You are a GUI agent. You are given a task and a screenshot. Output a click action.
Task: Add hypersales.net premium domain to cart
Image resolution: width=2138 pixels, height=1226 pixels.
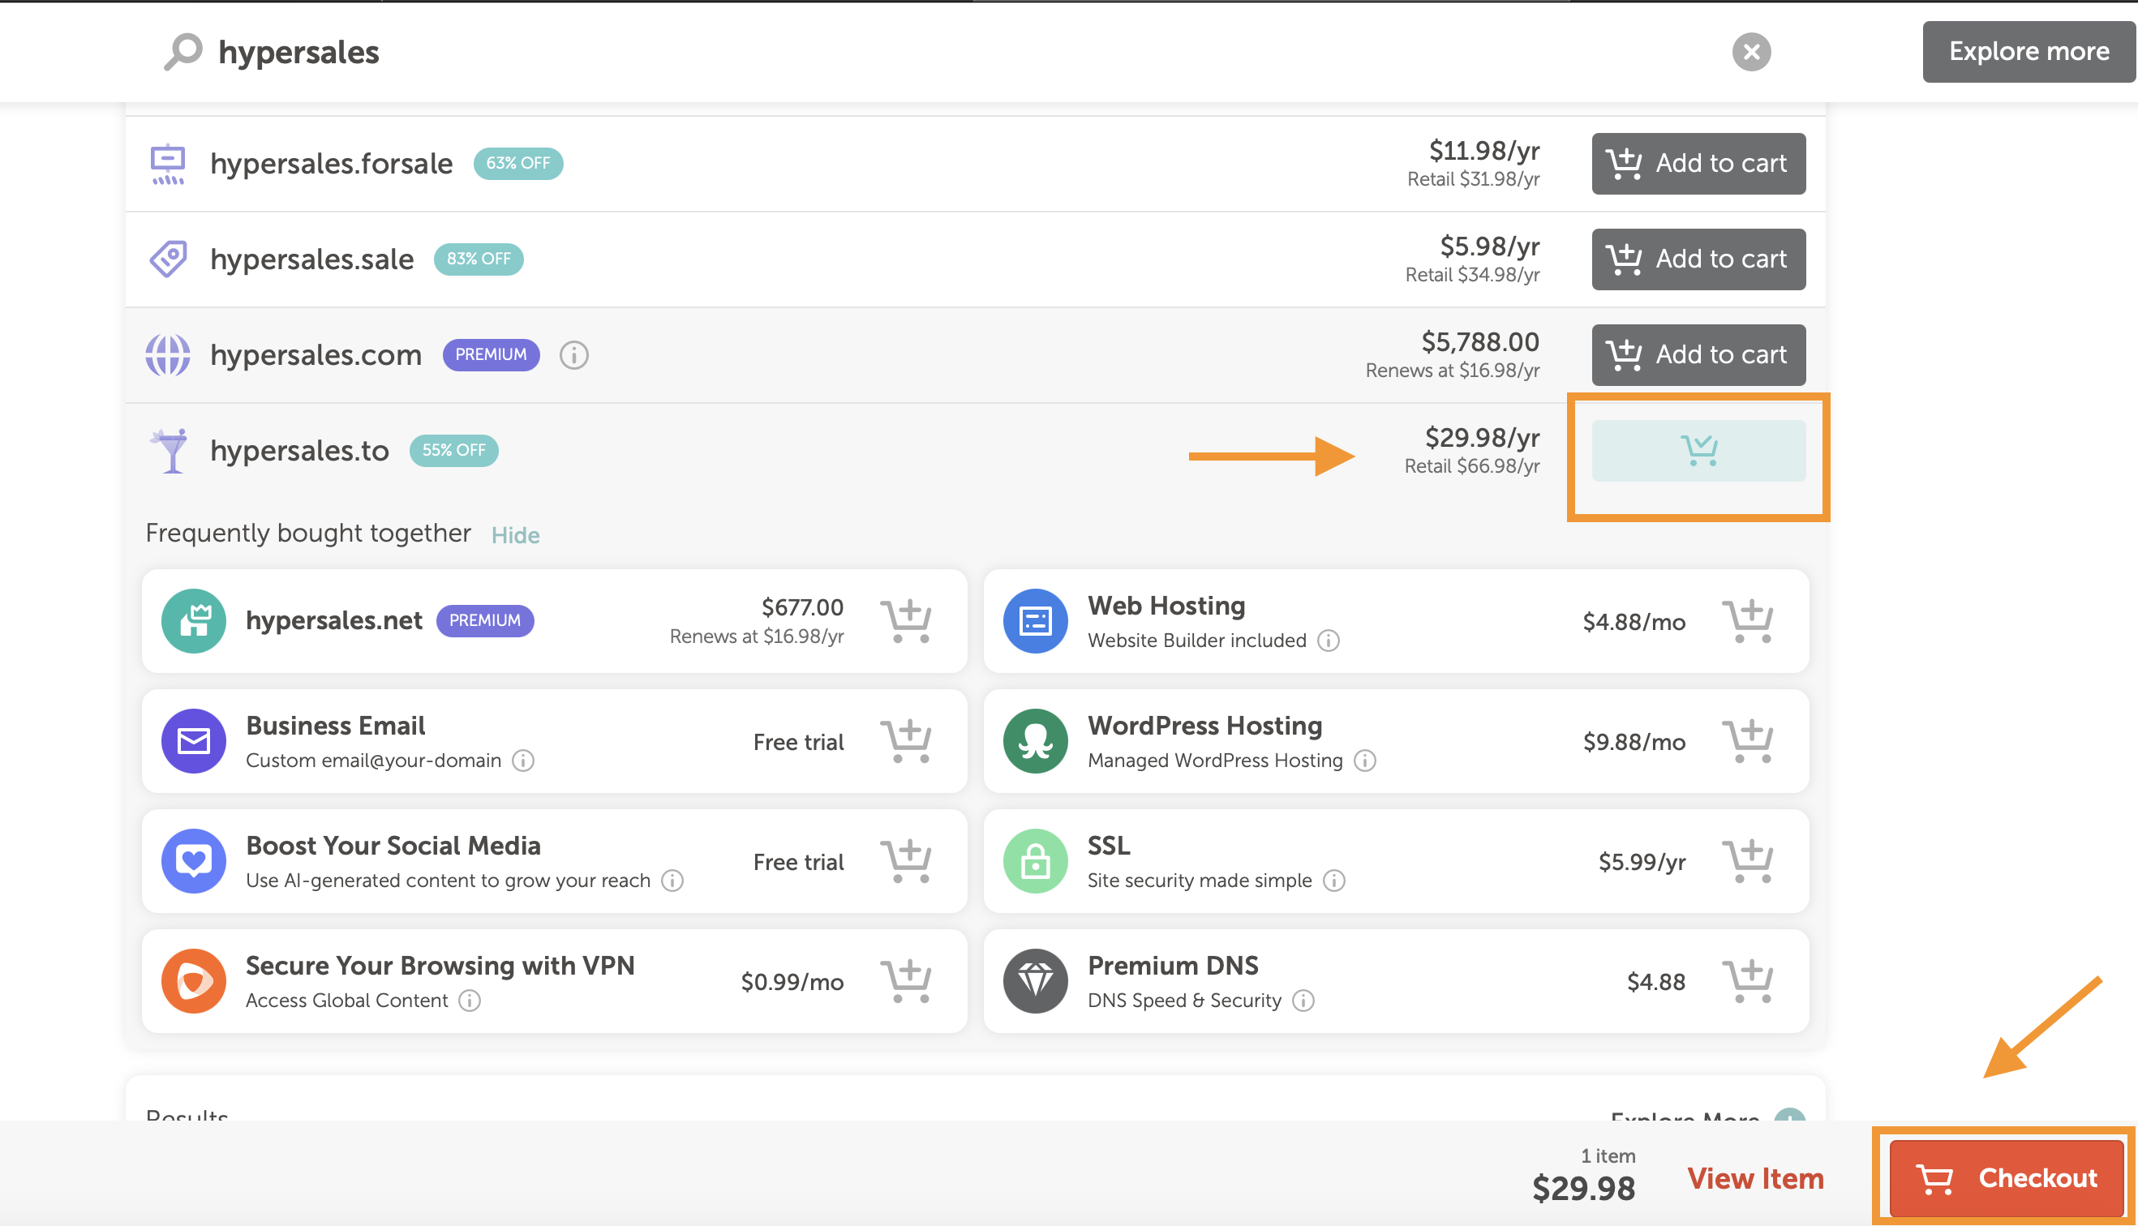[905, 621]
